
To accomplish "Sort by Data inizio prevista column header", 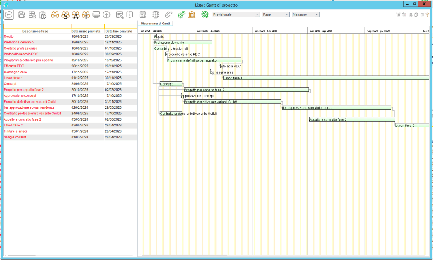I will click(x=86, y=31).
